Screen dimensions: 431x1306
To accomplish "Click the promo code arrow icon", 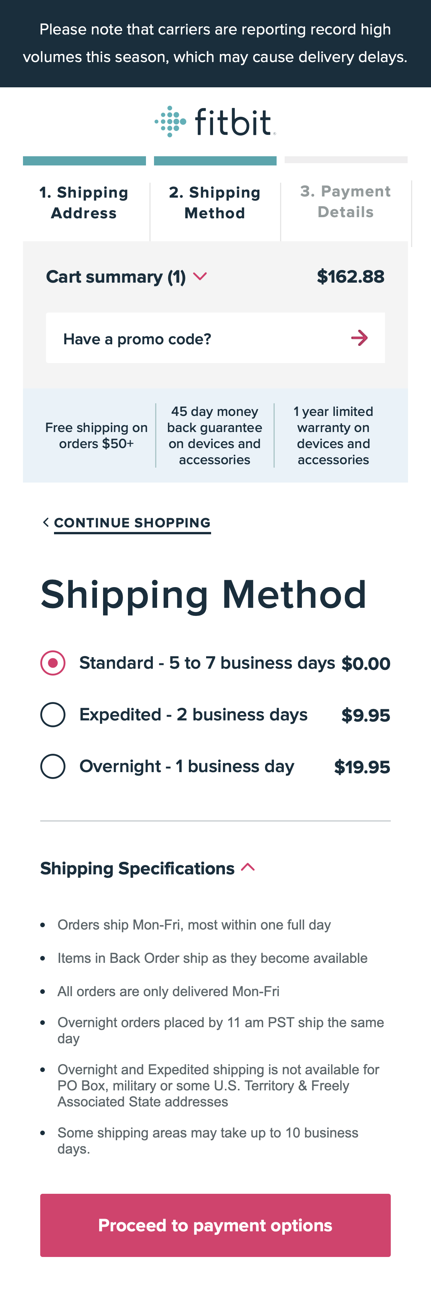I will point(359,338).
